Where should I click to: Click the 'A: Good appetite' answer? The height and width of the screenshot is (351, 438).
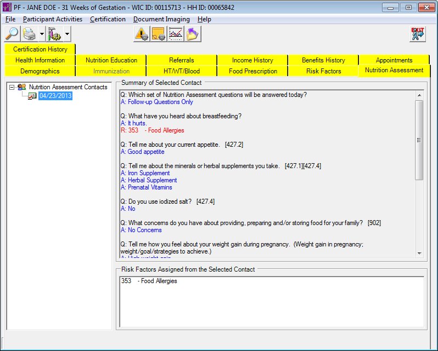point(143,152)
